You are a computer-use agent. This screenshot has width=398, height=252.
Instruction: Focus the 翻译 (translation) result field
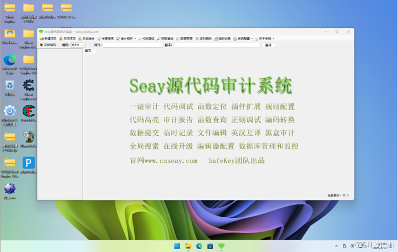coord(217,45)
